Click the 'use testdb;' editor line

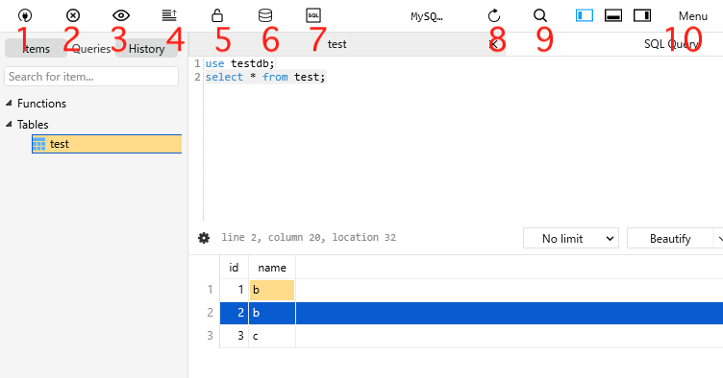[239, 63]
